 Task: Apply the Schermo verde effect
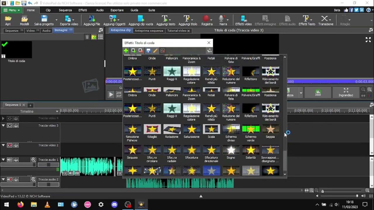tap(251, 133)
